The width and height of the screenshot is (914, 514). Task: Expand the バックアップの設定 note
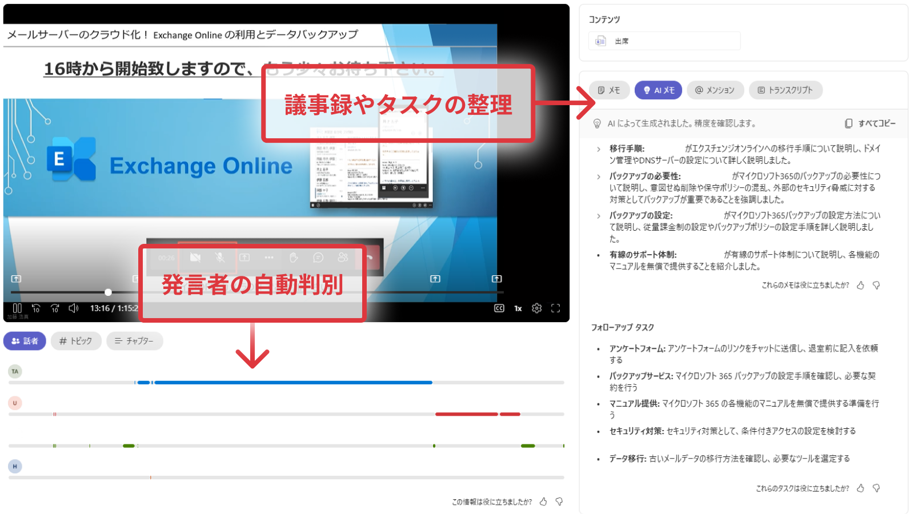click(x=599, y=216)
